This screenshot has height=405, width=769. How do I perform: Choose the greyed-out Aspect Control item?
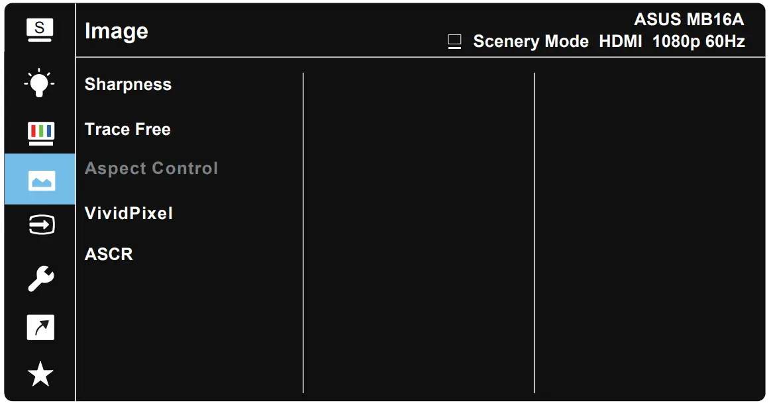click(151, 168)
